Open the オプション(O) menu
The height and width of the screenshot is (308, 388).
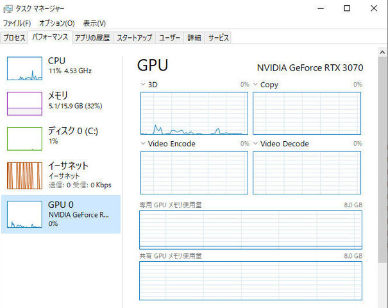coord(57,23)
